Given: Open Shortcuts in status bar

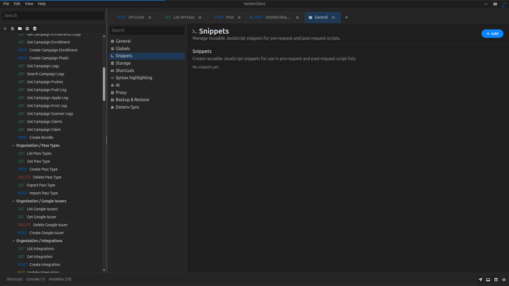Looking at the screenshot, I should tap(14, 279).
